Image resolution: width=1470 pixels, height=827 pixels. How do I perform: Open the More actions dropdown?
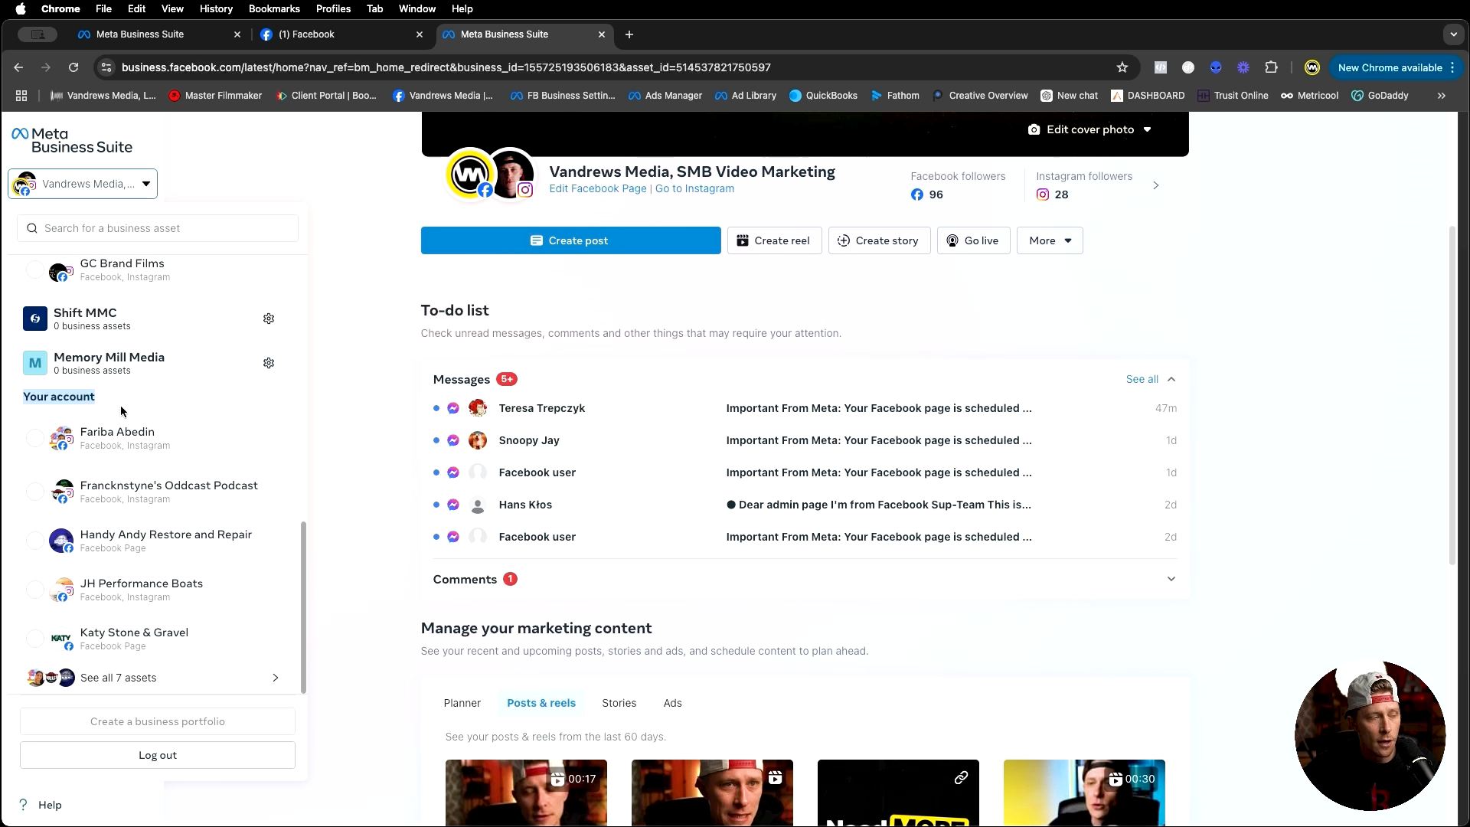click(1050, 240)
